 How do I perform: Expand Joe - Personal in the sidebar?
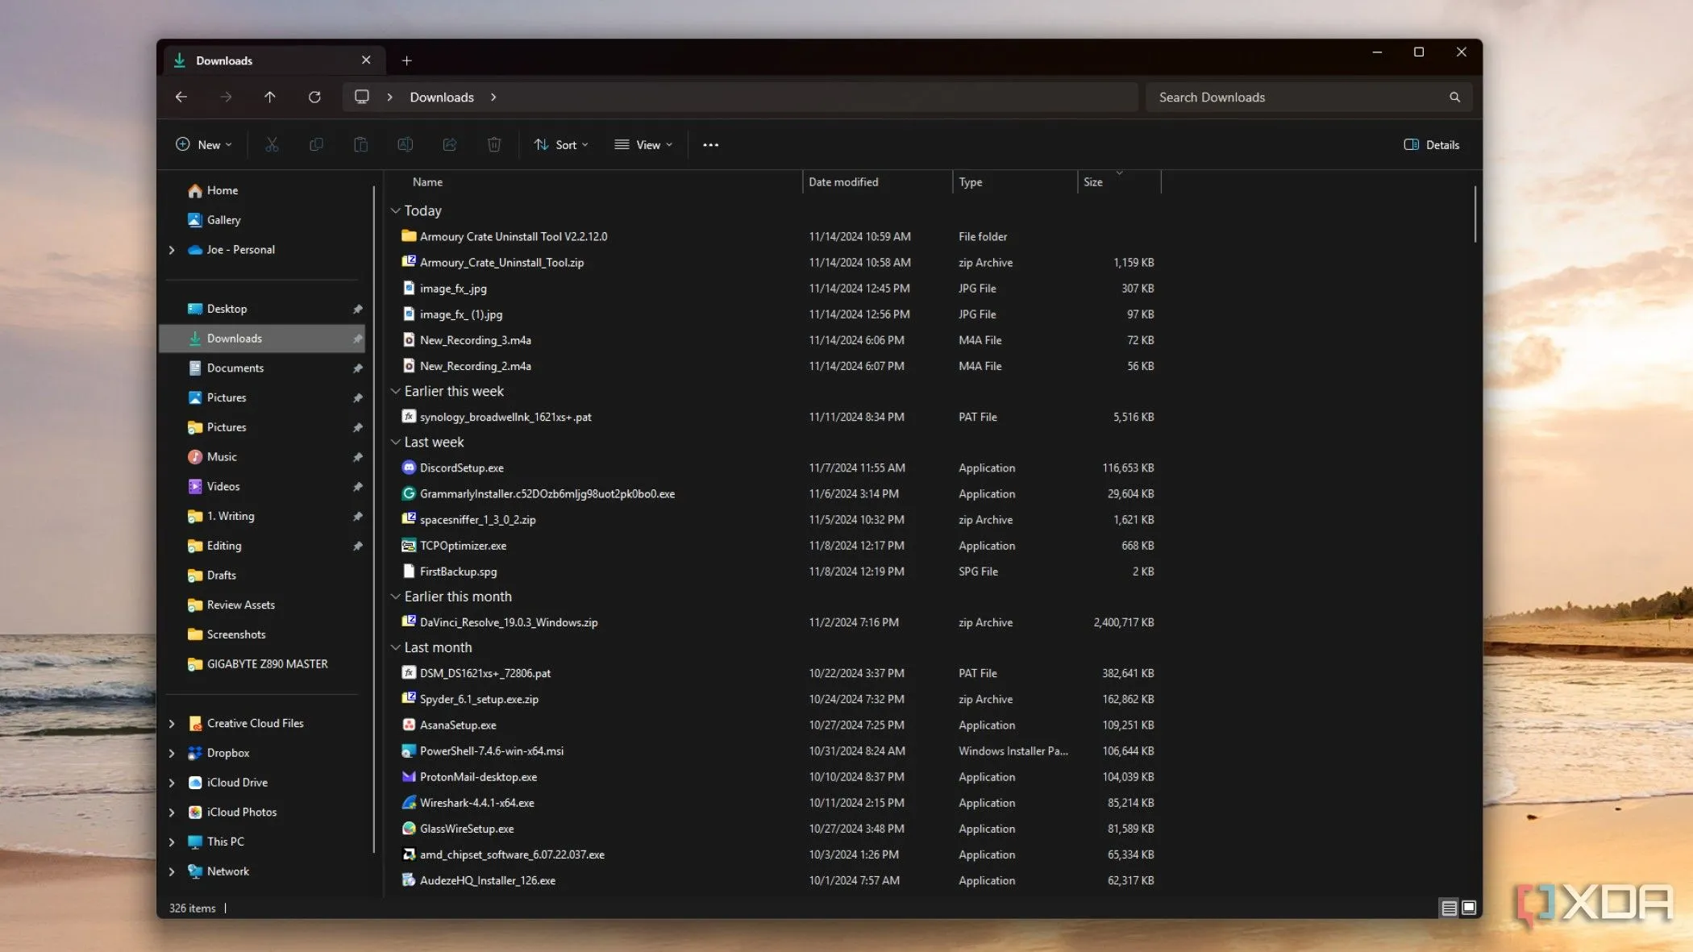(172, 250)
